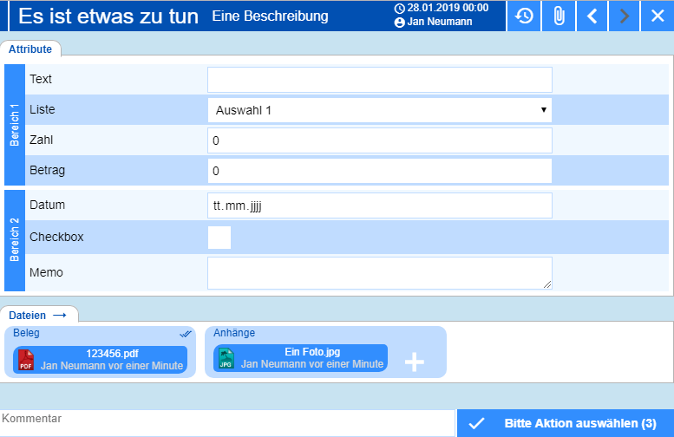Close the task with the X icon

(x=658, y=16)
